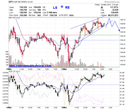
Task: Click the blue H annotation
Action: tap(62, 6)
